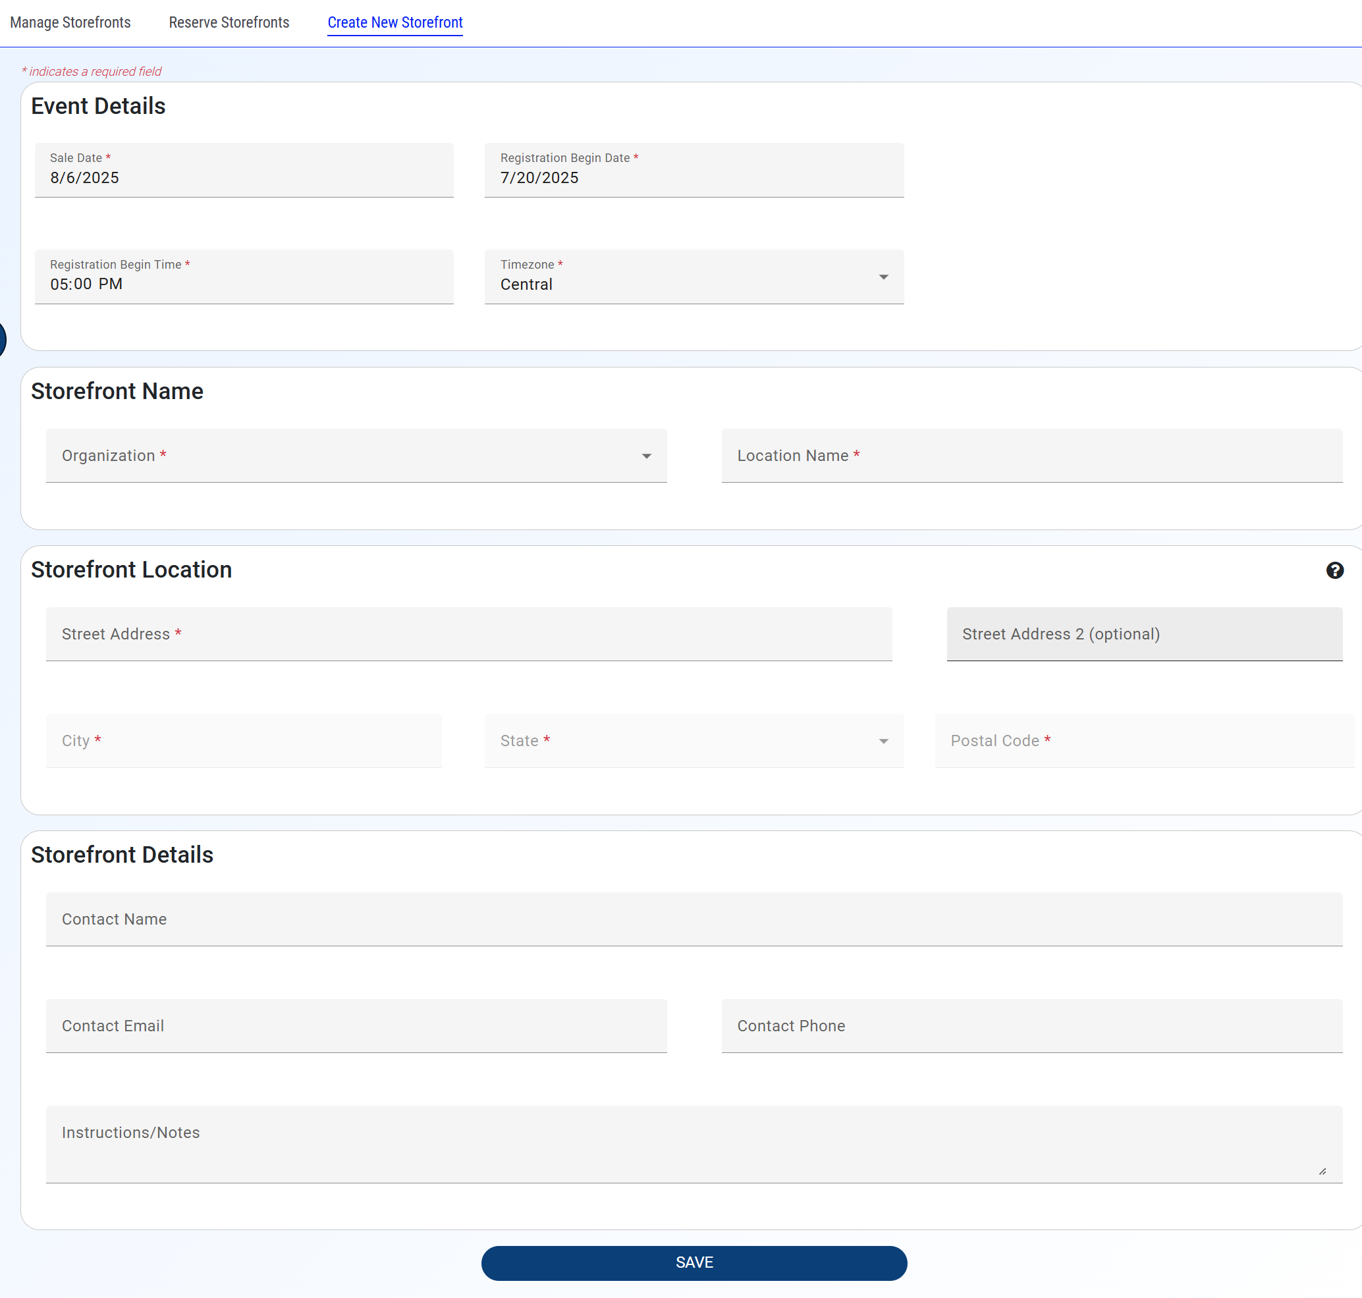Open the Timezone dropdown
This screenshot has height=1298, width=1362.
click(x=694, y=277)
